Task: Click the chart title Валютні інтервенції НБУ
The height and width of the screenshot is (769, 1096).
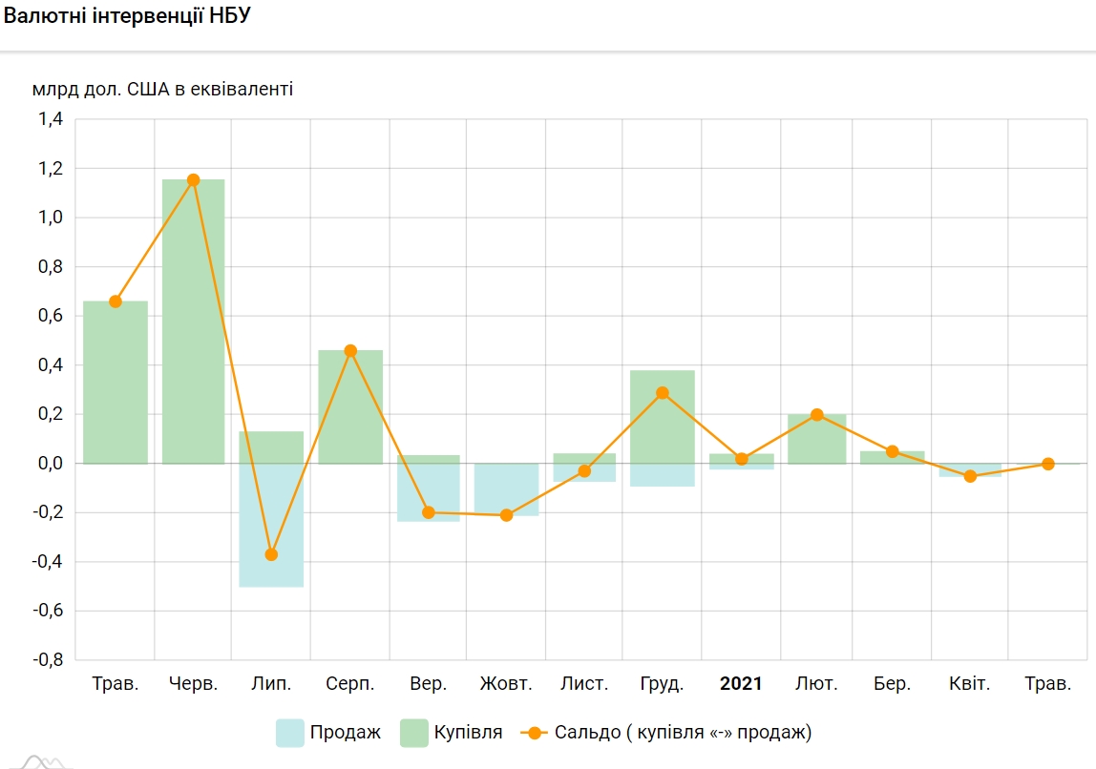Action: [x=127, y=18]
